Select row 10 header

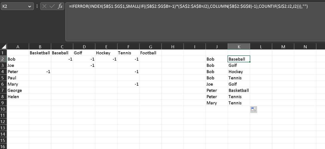coord(3,109)
